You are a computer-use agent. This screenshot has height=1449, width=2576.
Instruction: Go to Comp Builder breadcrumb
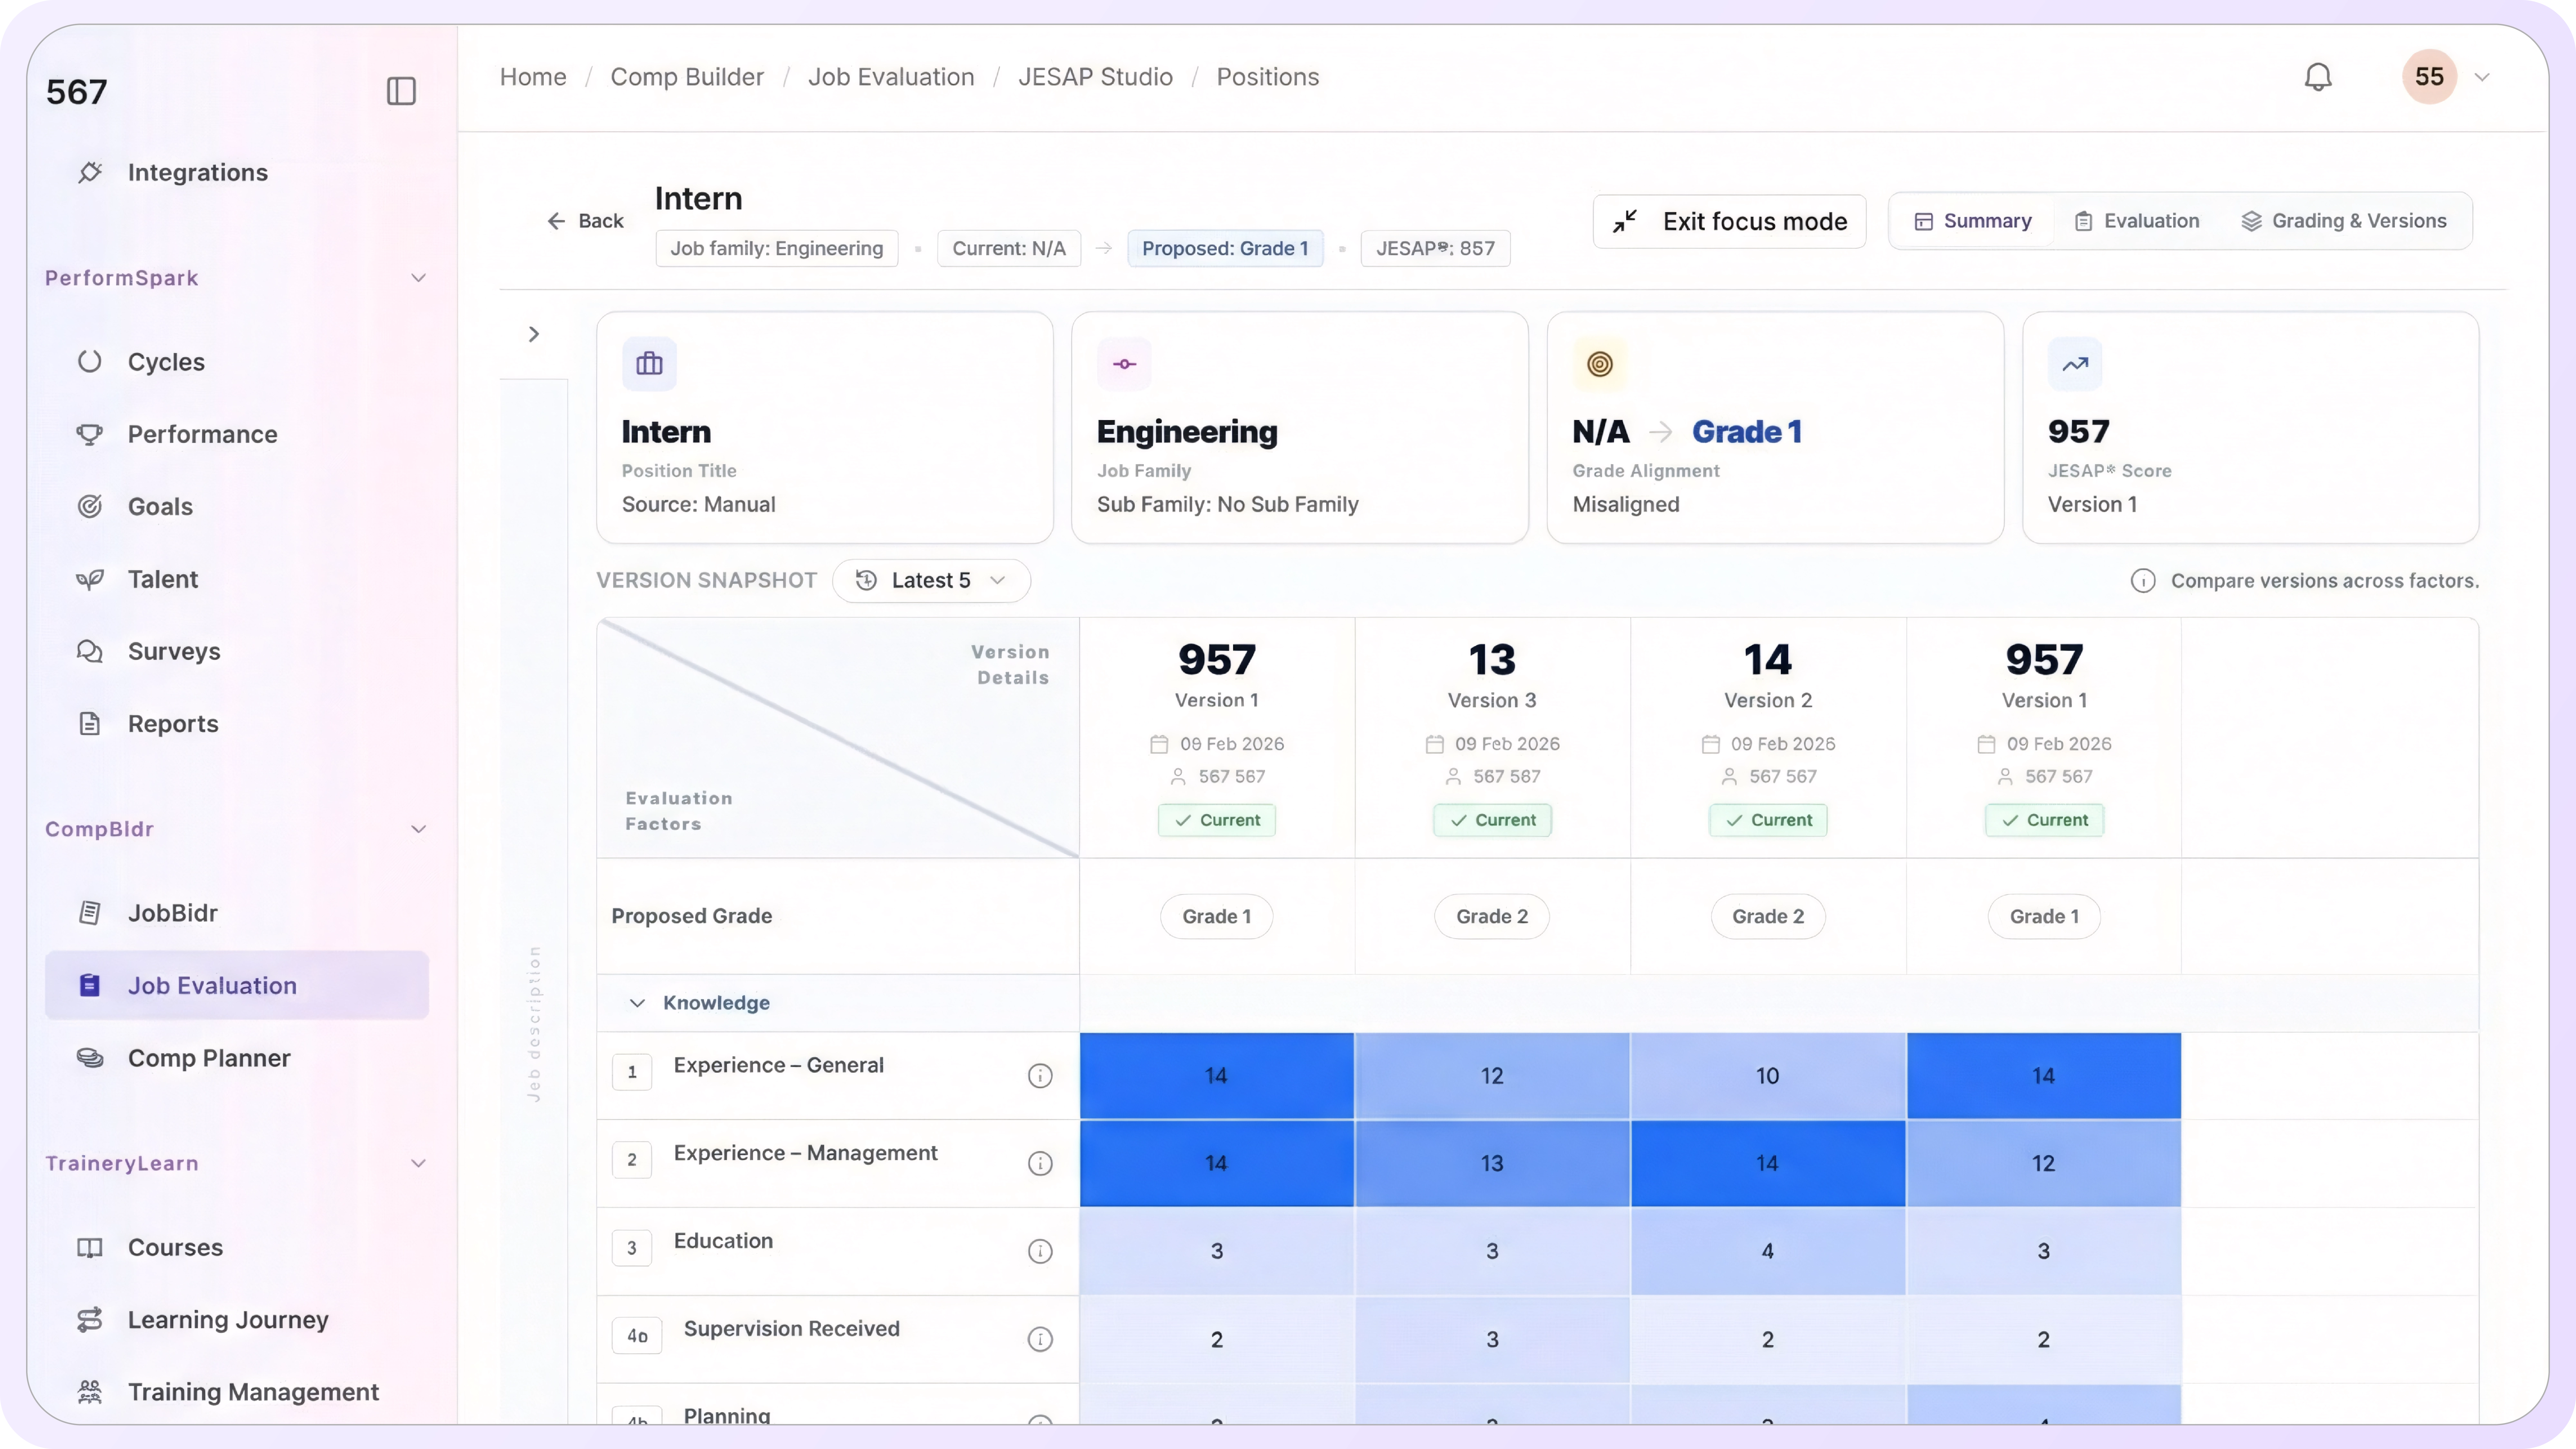point(687,77)
